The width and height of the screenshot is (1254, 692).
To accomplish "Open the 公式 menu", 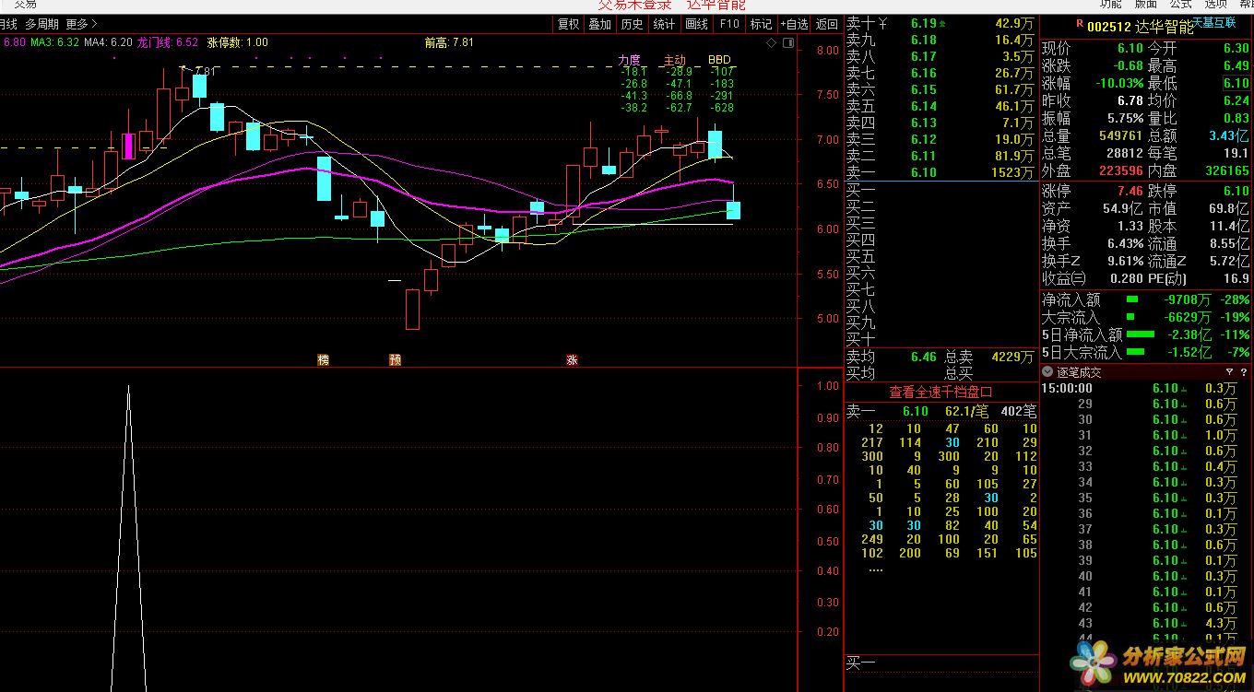I will (x=1181, y=5).
